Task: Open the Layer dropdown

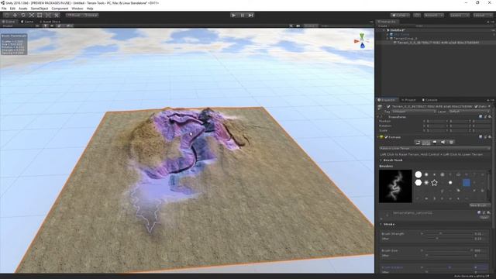Action: [x=470, y=112]
